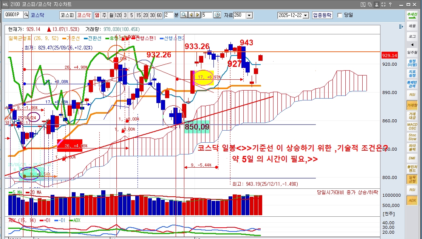Click the 자료 260 data count field
This screenshot has width=422, height=239.
(240, 15)
